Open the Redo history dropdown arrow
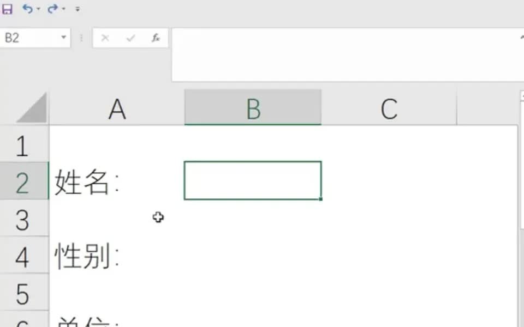524x327 pixels. 63,9
